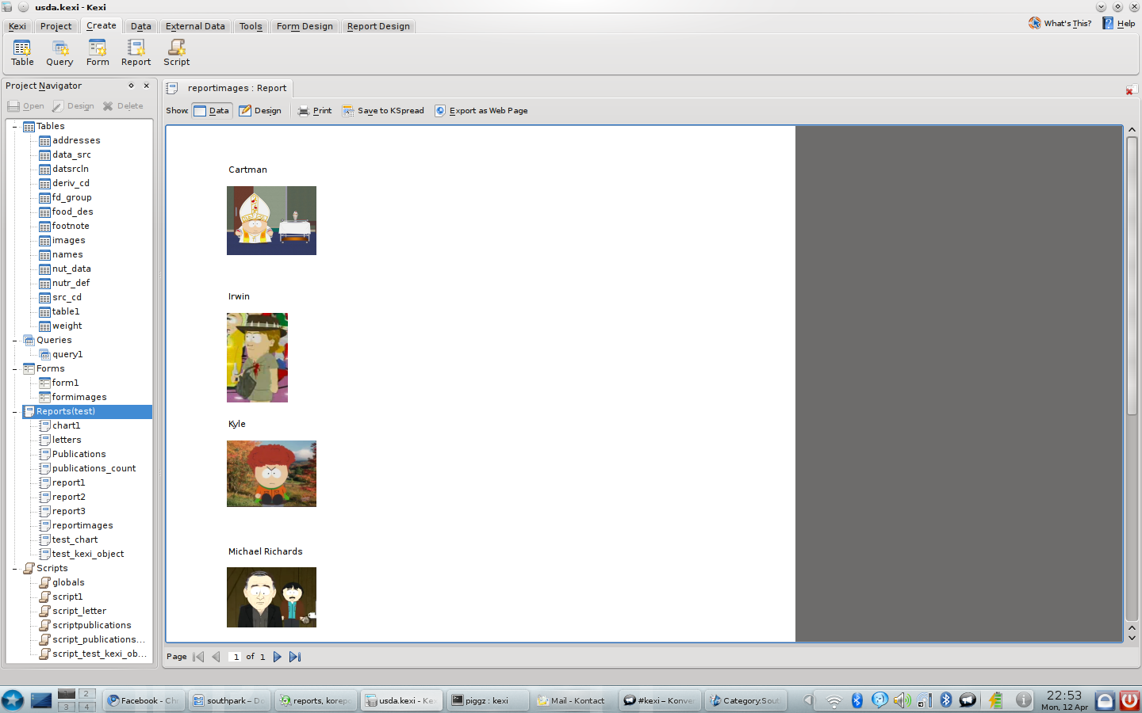This screenshot has width=1142, height=713.
Task: Go to first report page
Action: point(199,657)
